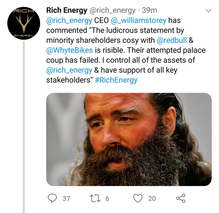This screenshot has width=219, height=213.
Task: Open the @rich_energy mention before the word CEO
Action: click(69, 21)
